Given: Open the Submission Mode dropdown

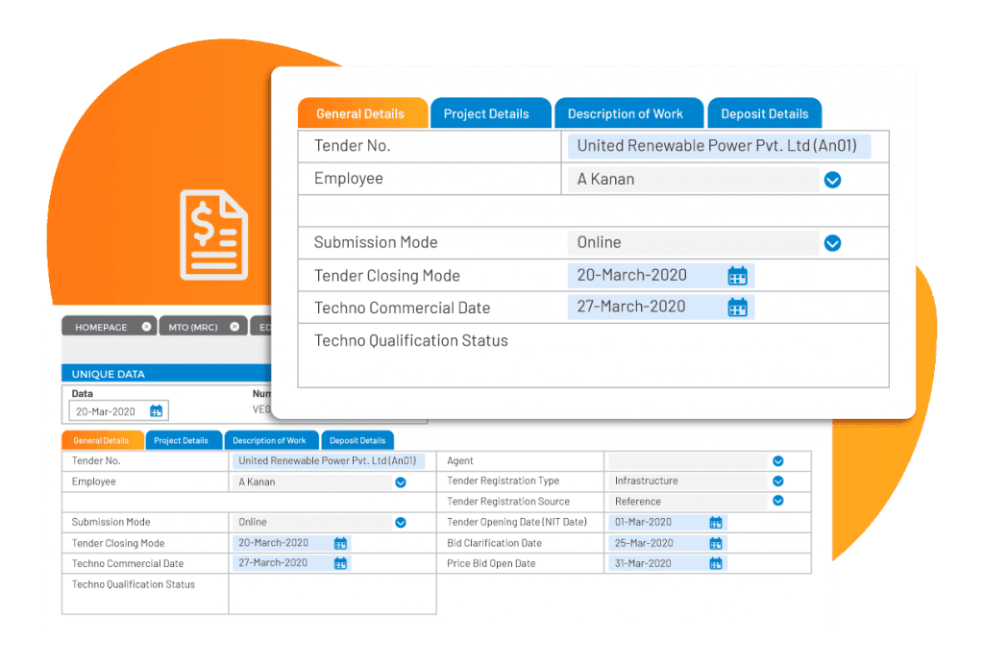Looking at the screenshot, I should [832, 242].
